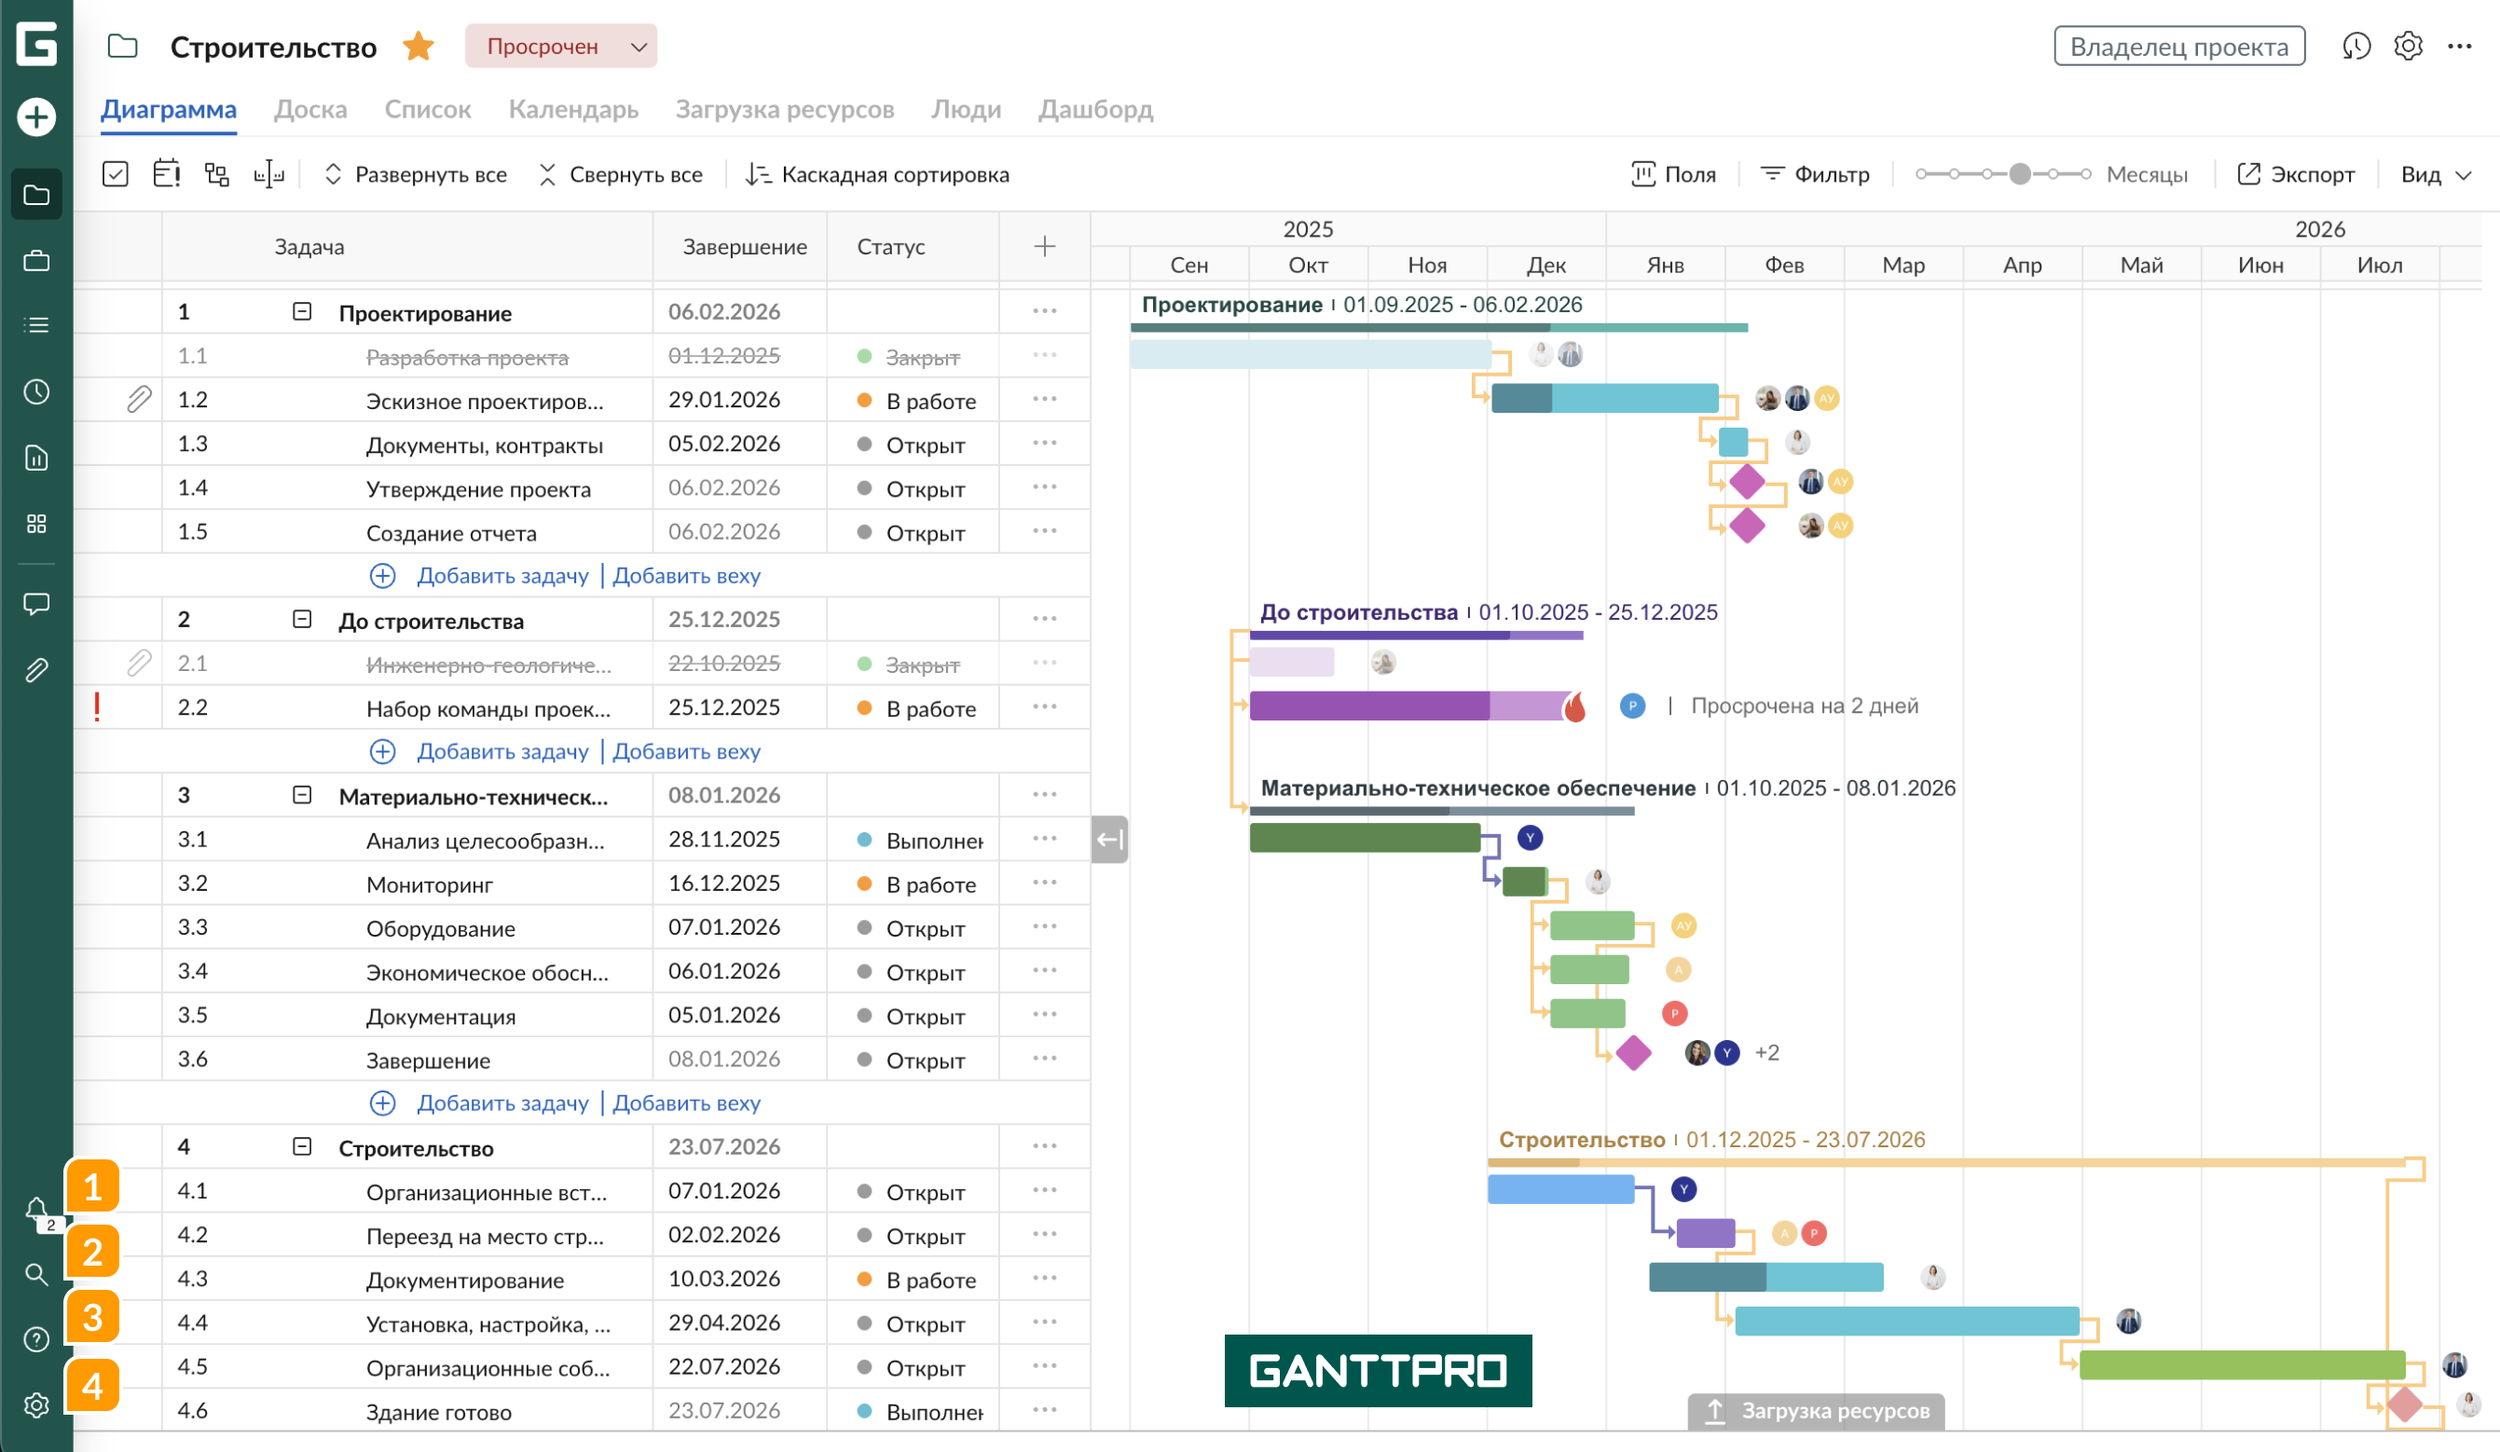Image resolution: width=2500 pixels, height=1452 pixels.
Task: Click the Завершение milestone diamond on timeline
Action: [x=1634, y=1052]
